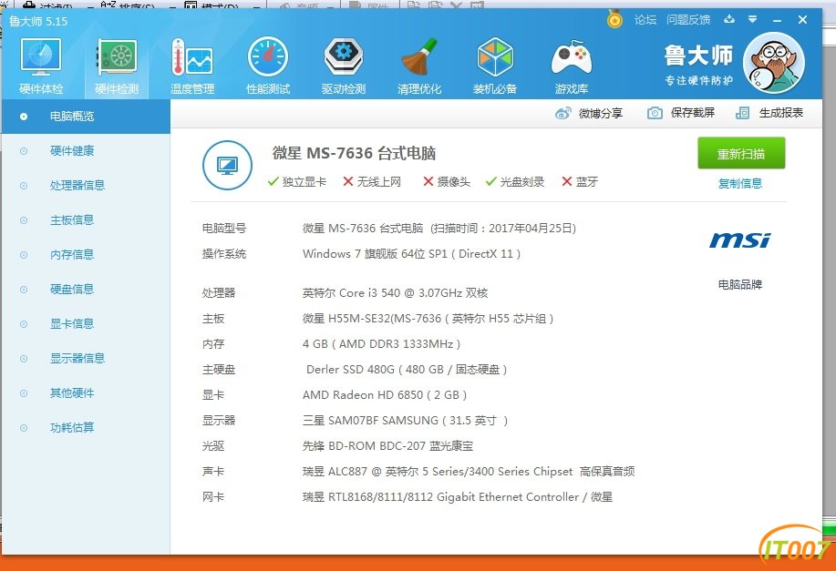This screenshot has width=836, height=571.
Task: Click 保存截屏 save screenshot
Action: point(681,113)
